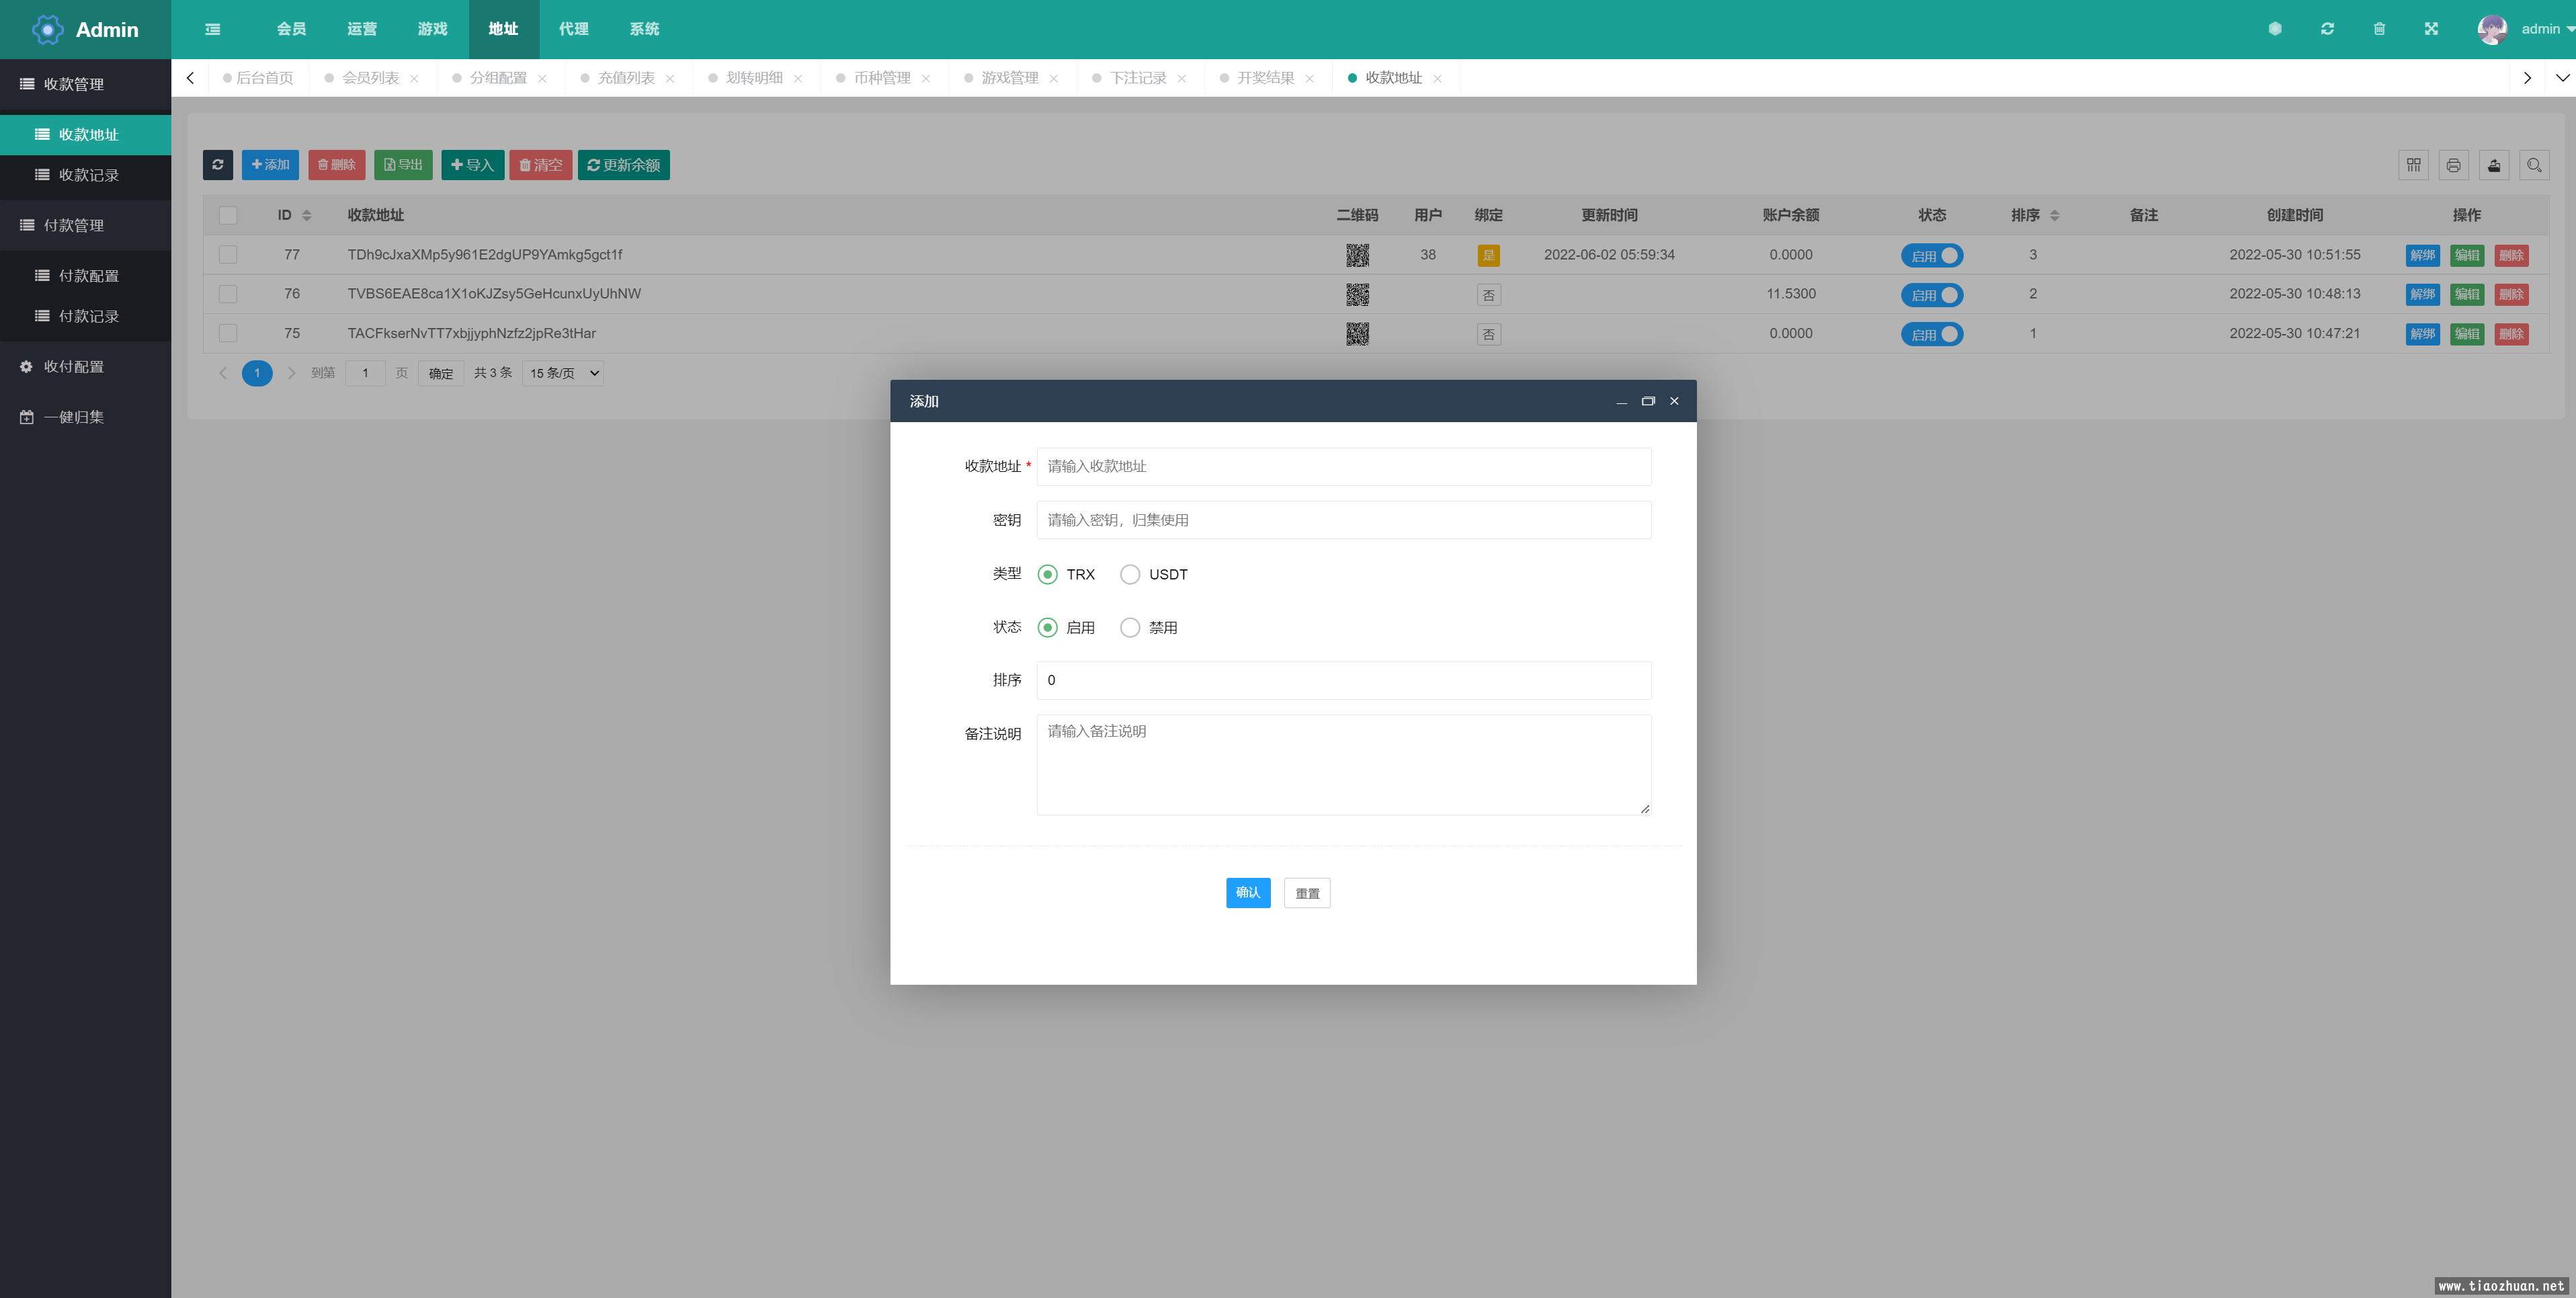Click the green 导入 button
The width and height of the screenshot is (2576, 1298).
point(473,165)
